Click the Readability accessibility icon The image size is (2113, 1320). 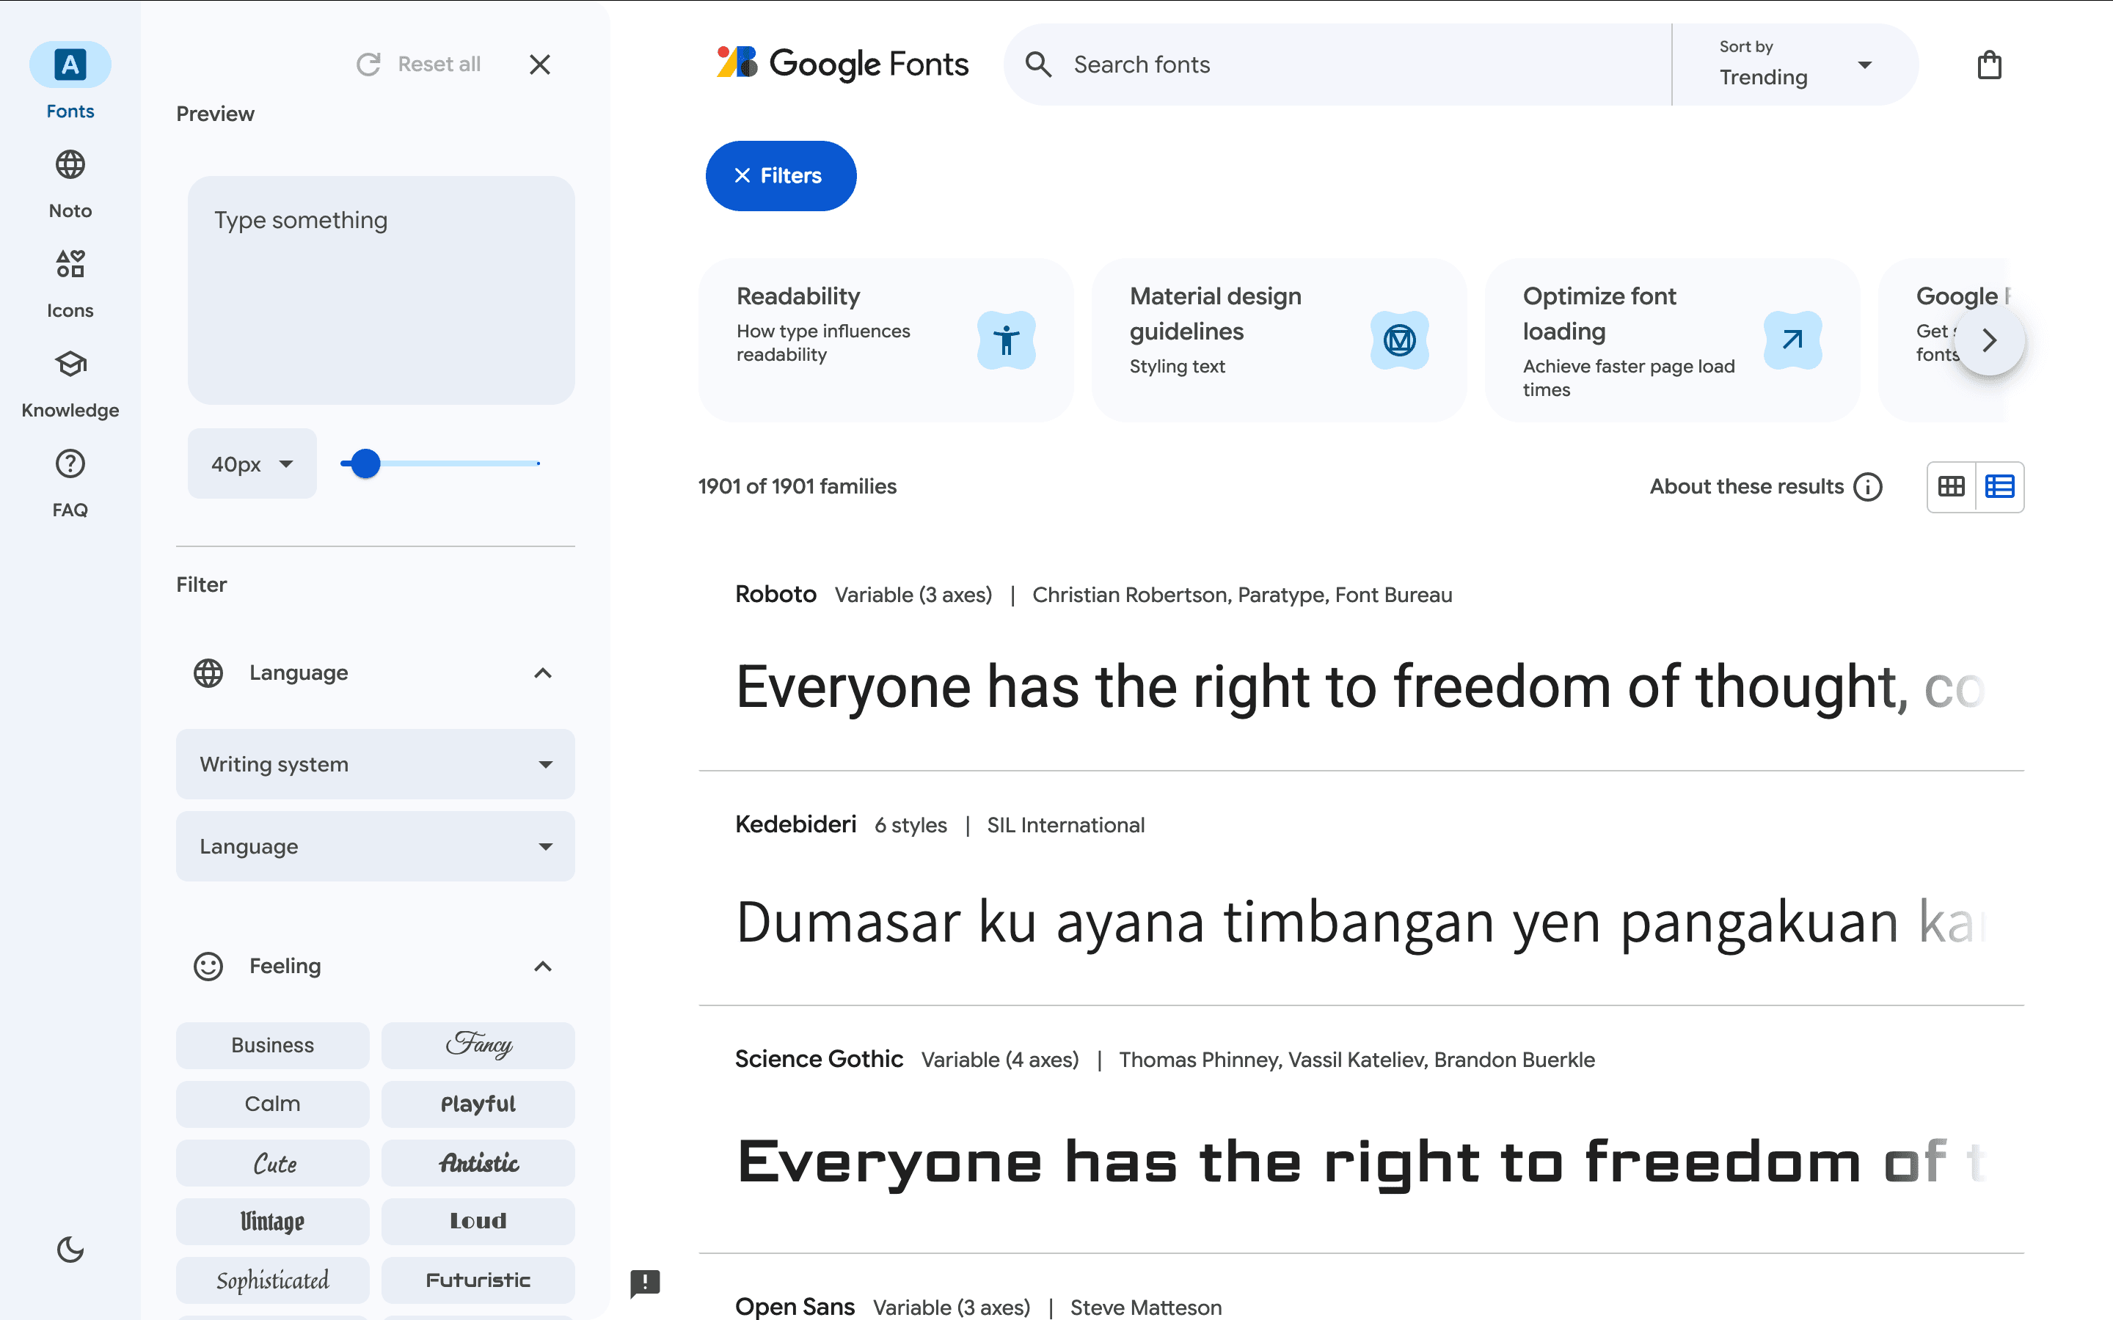tap(1006, 340)
